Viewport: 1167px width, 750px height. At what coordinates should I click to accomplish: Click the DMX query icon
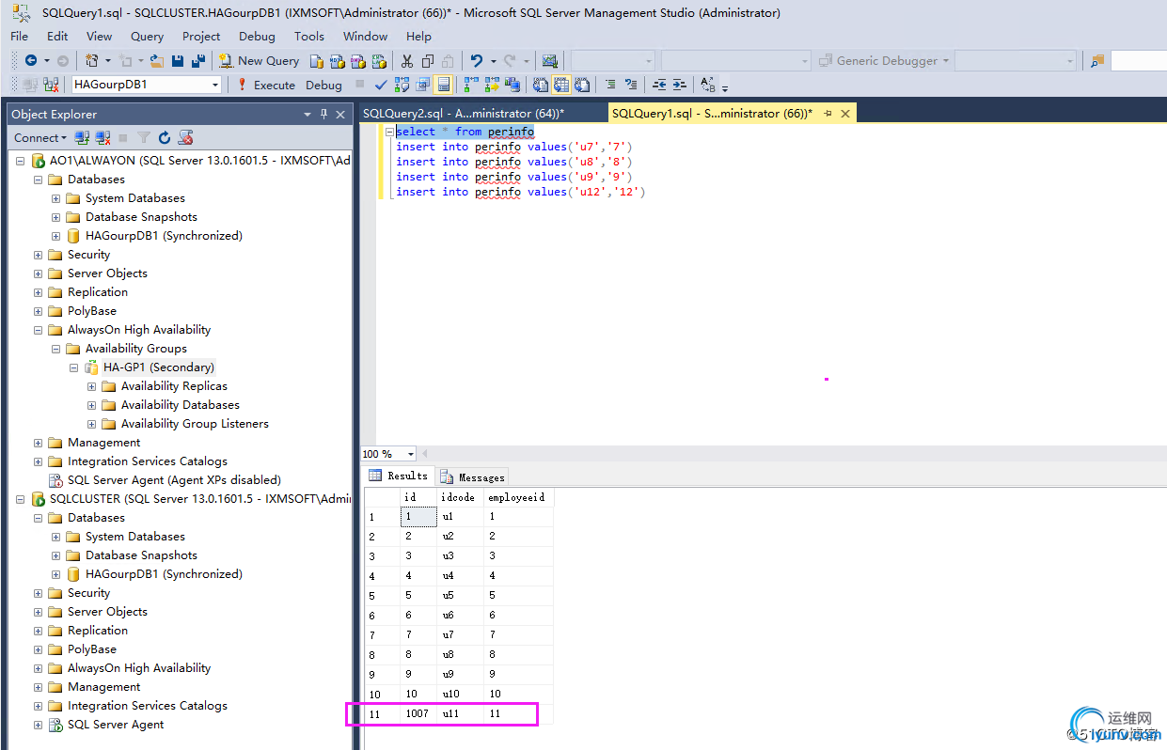pyautogui.click(x=358, y=61)
